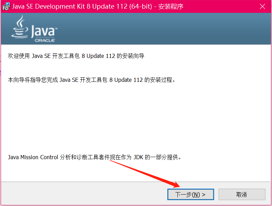Proceed with the 下一步(N) button
Image resolution: width=272 pixels, height=206 pixels.
point(191,194)
